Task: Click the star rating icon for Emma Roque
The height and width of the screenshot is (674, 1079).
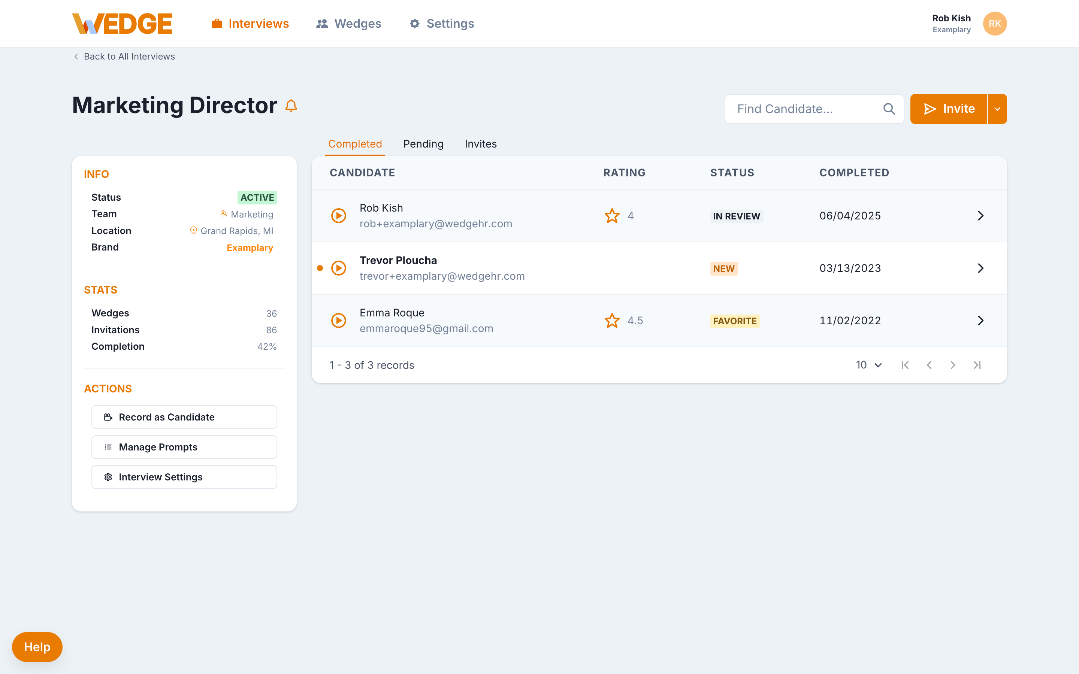Action: click(x=612, y=320)
